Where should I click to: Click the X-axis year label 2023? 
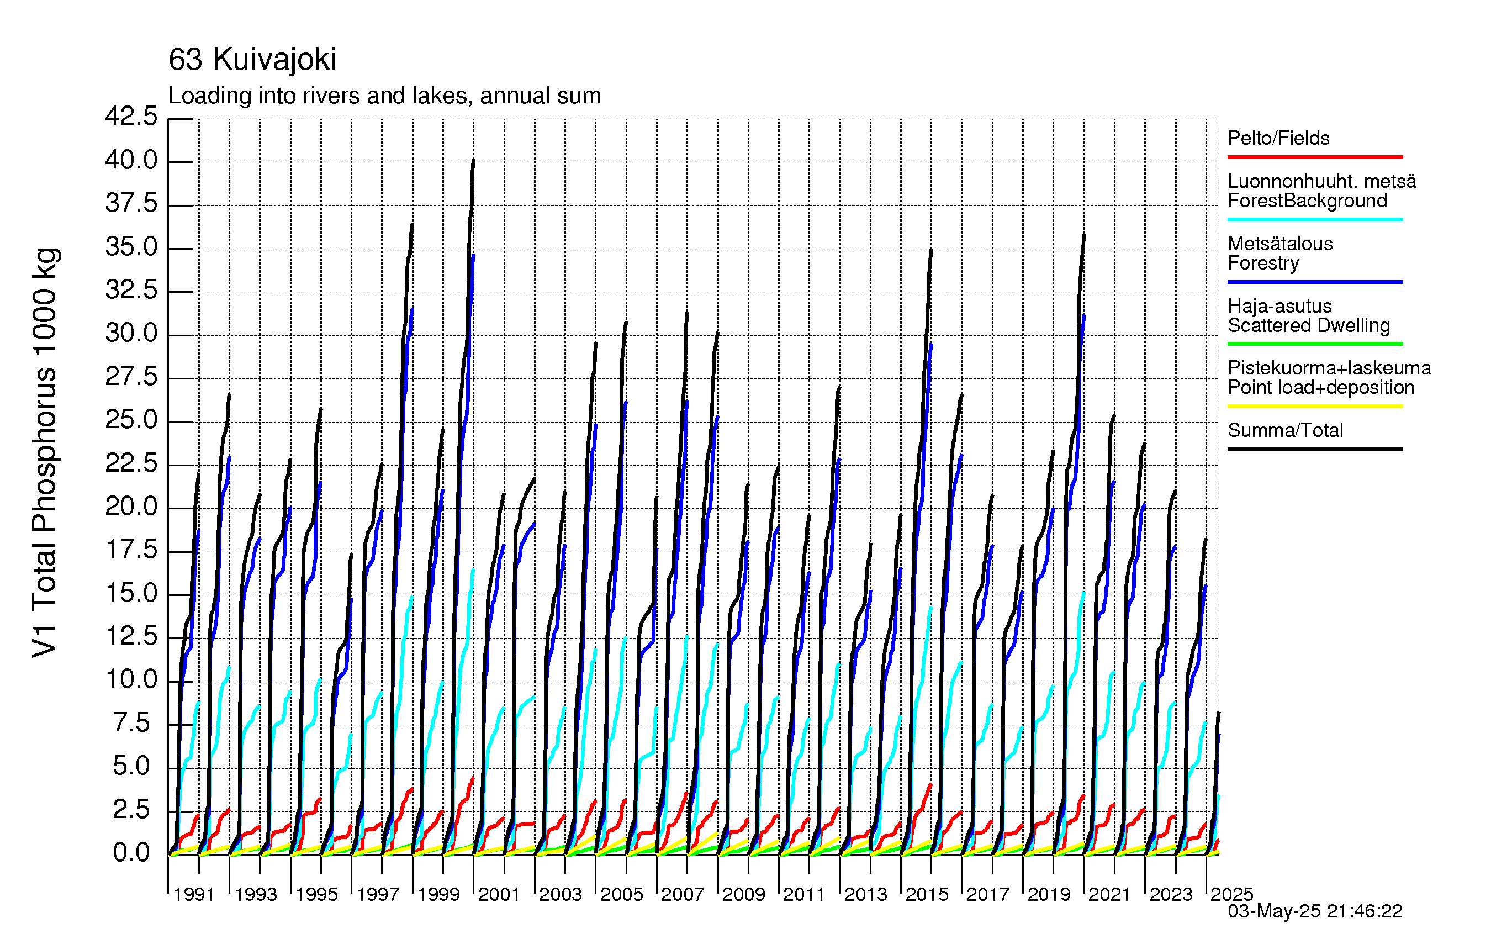coord(1171,894)
